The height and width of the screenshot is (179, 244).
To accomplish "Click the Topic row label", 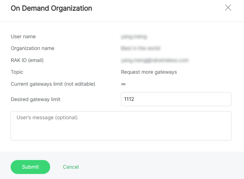I will (17, 72).
